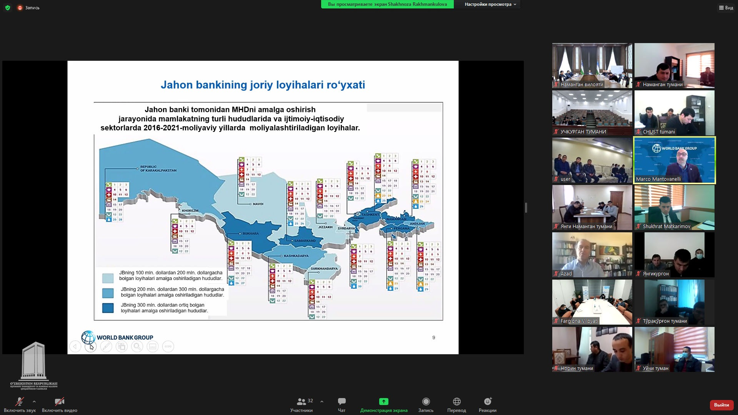The width and height of the screenshot is (738, 415).
Task: Click the "JIZZAKH" map label
Action: pyautogui.click(x=325, y=227)
